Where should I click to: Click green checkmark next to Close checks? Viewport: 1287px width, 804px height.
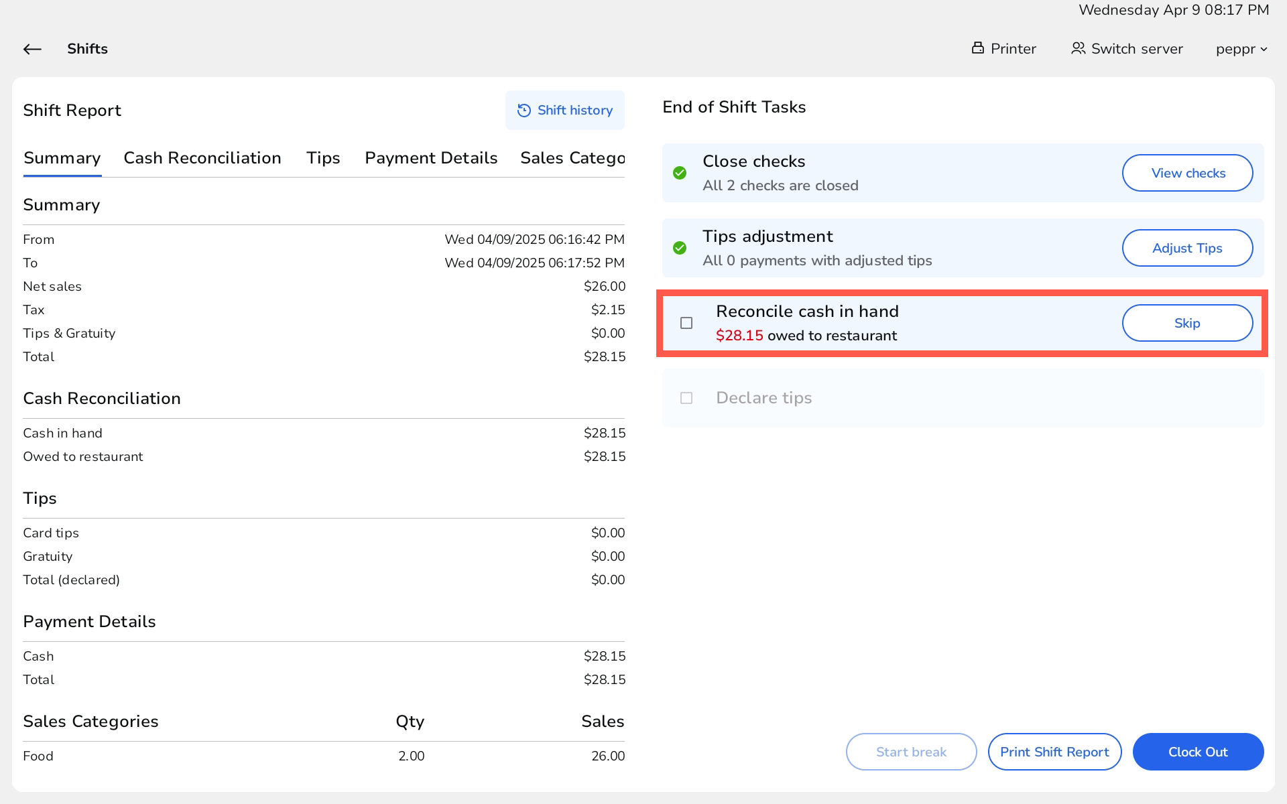[680, 173]
